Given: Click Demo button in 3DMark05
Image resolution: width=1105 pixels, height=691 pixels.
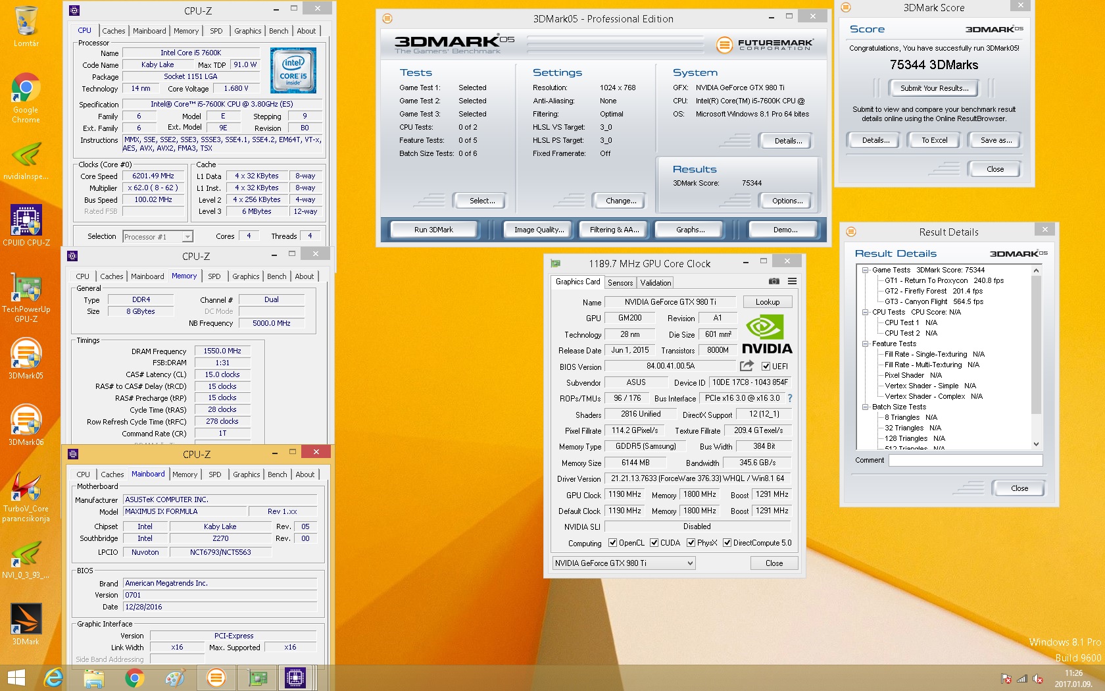Looking at the screenshot, I should pyautogui.click(x=785, y=230).
